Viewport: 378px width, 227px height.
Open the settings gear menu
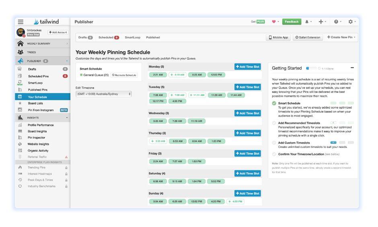point(351,22)
